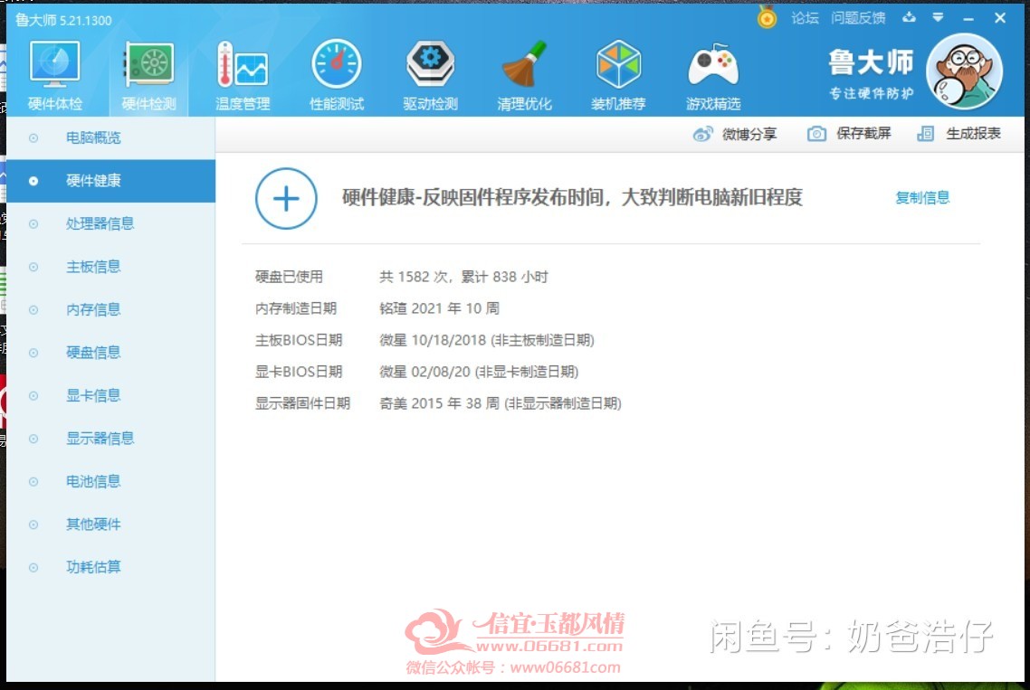
Task: Close the 鲁大师 window
Action: (x=1000, y=18)
